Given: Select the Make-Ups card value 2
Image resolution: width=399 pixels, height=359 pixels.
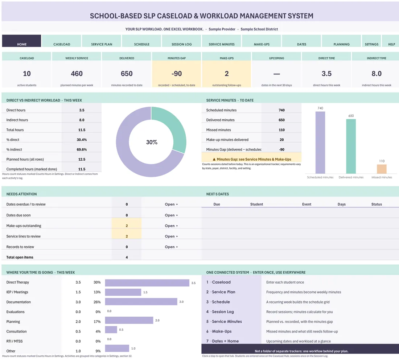Looking at the screenshot, I should [x=226, y=74].
